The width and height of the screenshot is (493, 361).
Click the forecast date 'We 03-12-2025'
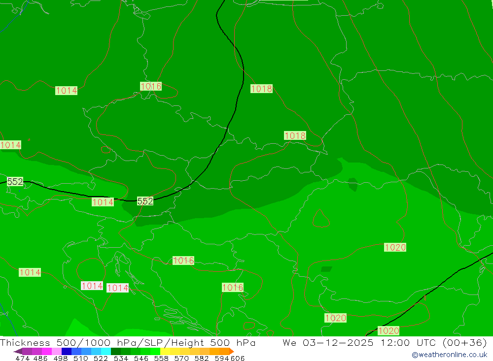coord(328,342)
